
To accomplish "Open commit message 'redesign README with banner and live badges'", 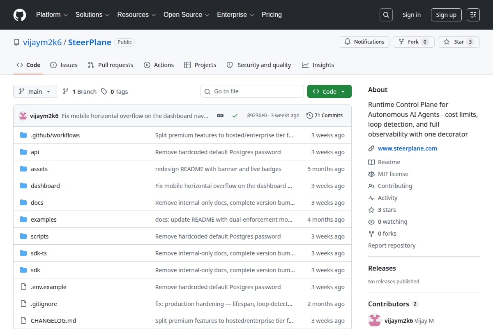I will 218,169.
